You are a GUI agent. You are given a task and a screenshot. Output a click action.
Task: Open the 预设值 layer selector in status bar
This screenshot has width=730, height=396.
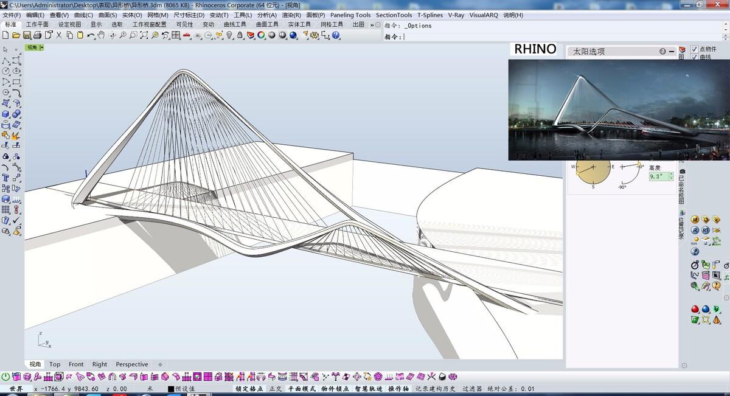point(185,389)
